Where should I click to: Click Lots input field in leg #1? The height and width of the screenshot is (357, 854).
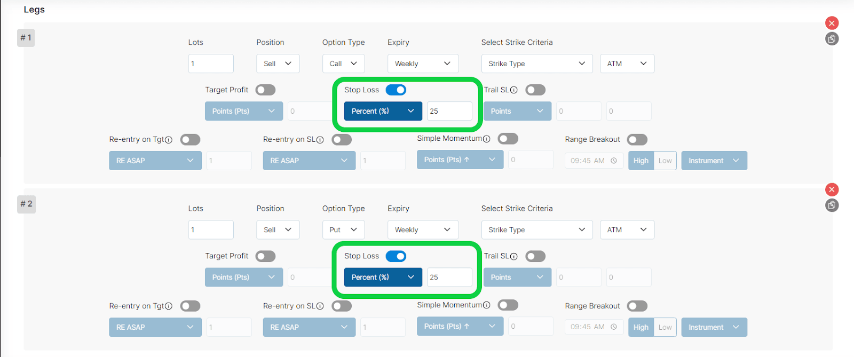pos(211,64)
